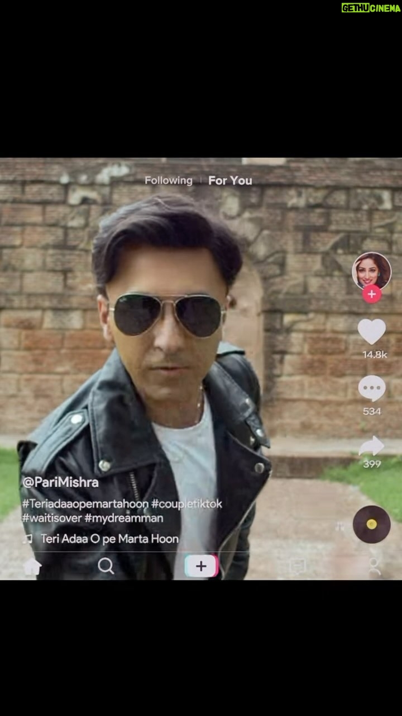Open hashtag #Teriadaaopemartahoon
This screenshot has height=716, width=402.
[x=85, y=504]
